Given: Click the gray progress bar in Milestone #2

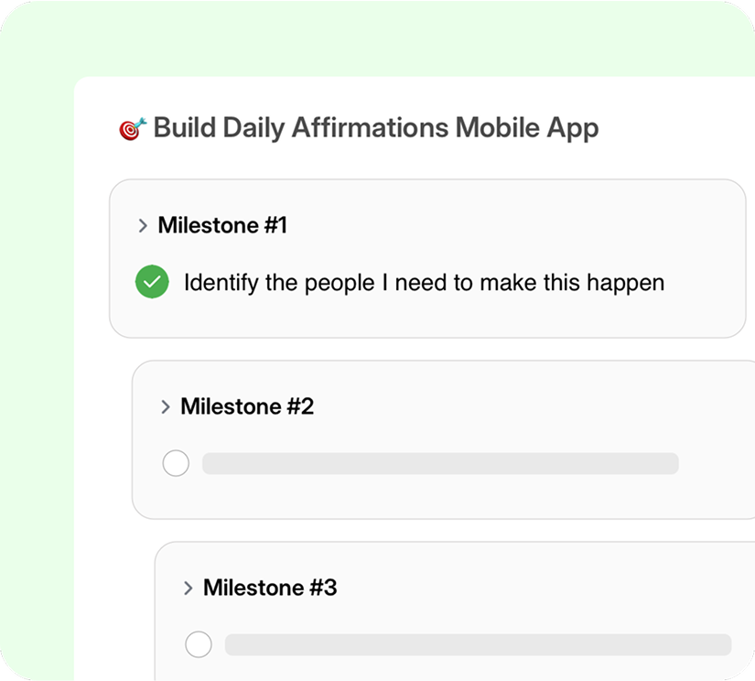Looking at the screenshot, I should coord(441,463).
